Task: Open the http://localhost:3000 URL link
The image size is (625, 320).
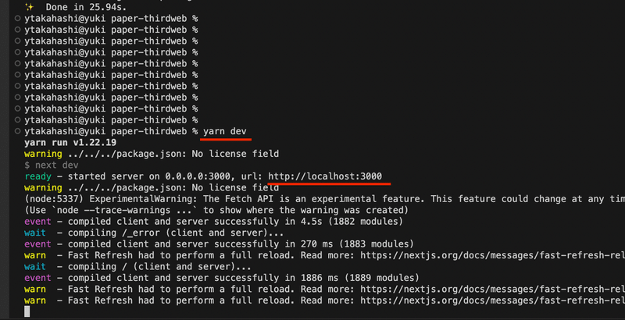Action: click(325, 176)
